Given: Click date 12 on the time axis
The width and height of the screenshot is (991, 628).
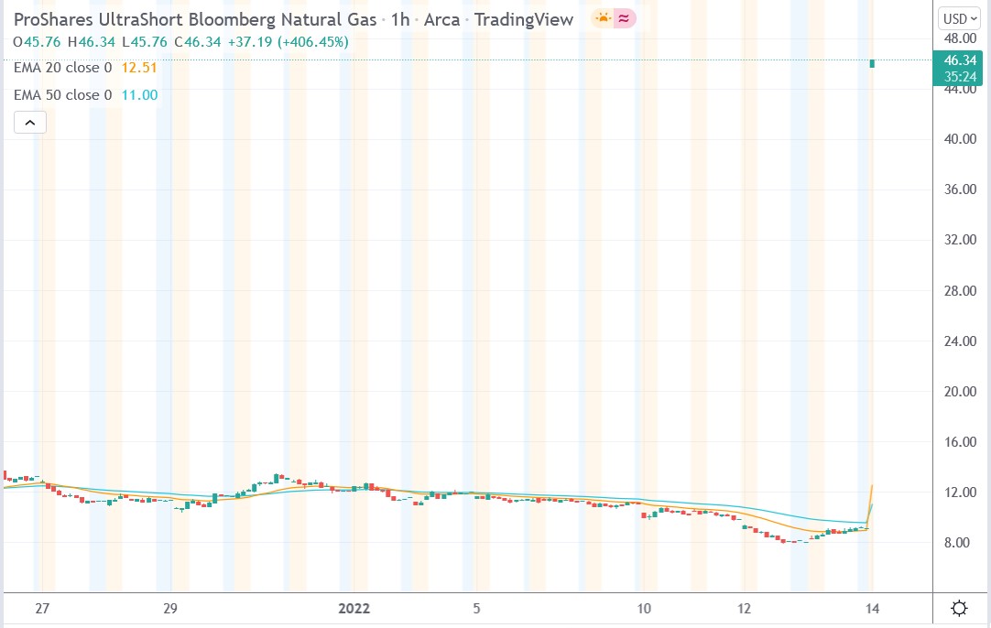Looking at the screenshot, I should click(744, 609).
